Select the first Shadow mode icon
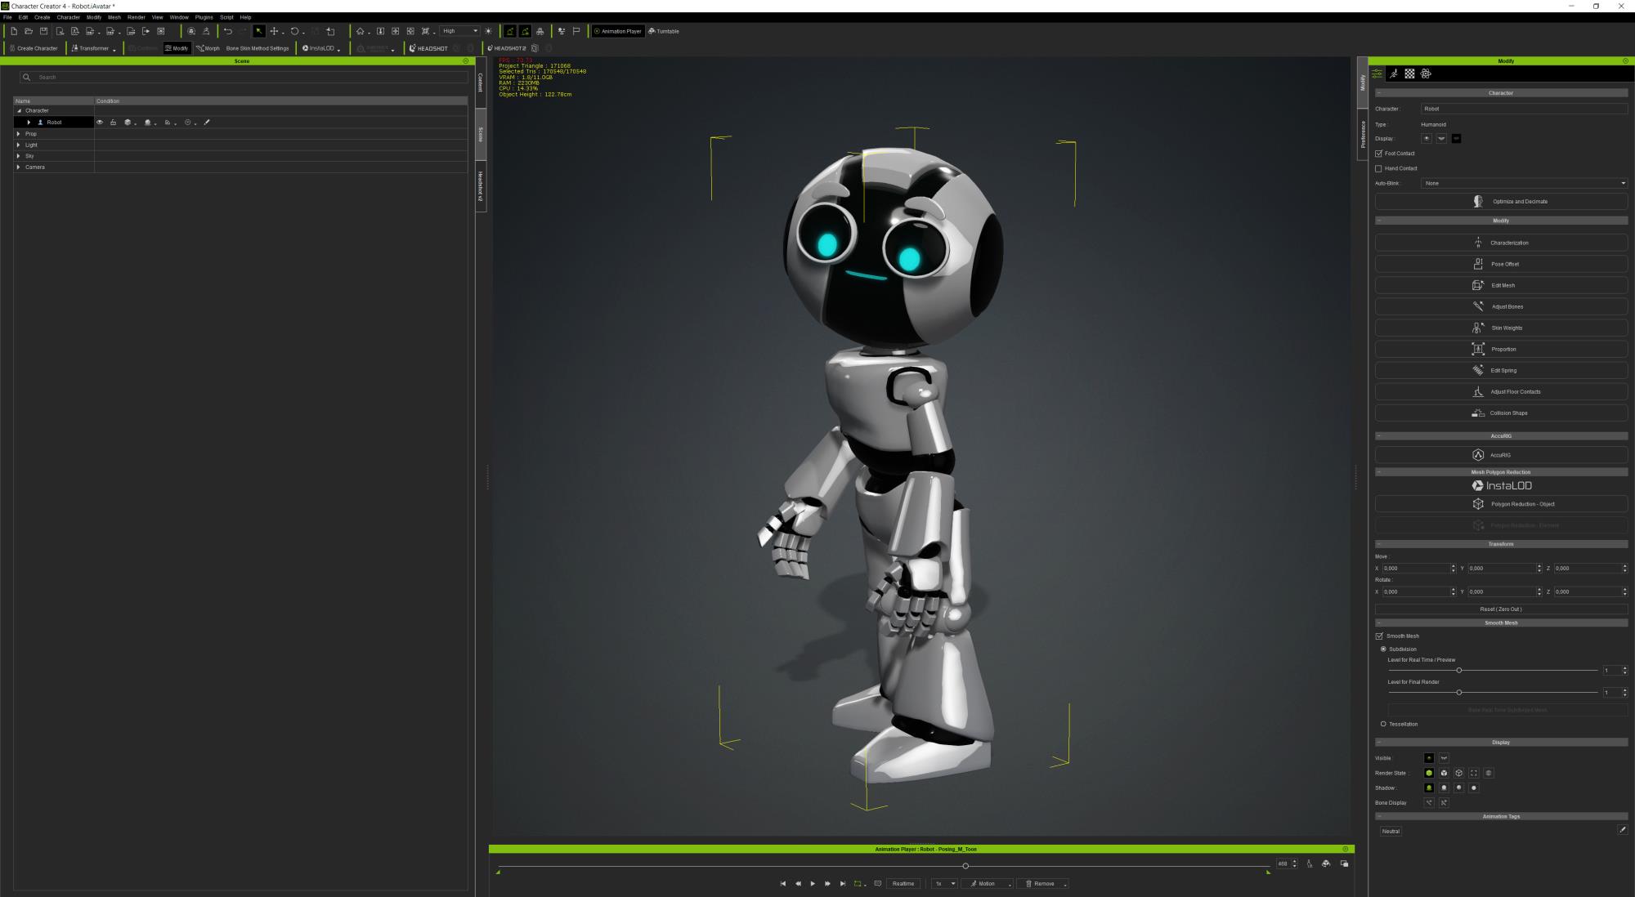 pyautogui.click(x=1429, y=788)
